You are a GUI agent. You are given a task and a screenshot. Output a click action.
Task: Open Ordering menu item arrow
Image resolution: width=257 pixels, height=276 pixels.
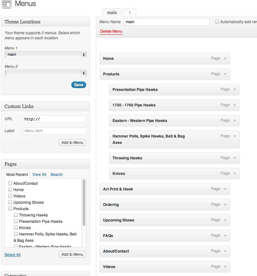[225, 204]
